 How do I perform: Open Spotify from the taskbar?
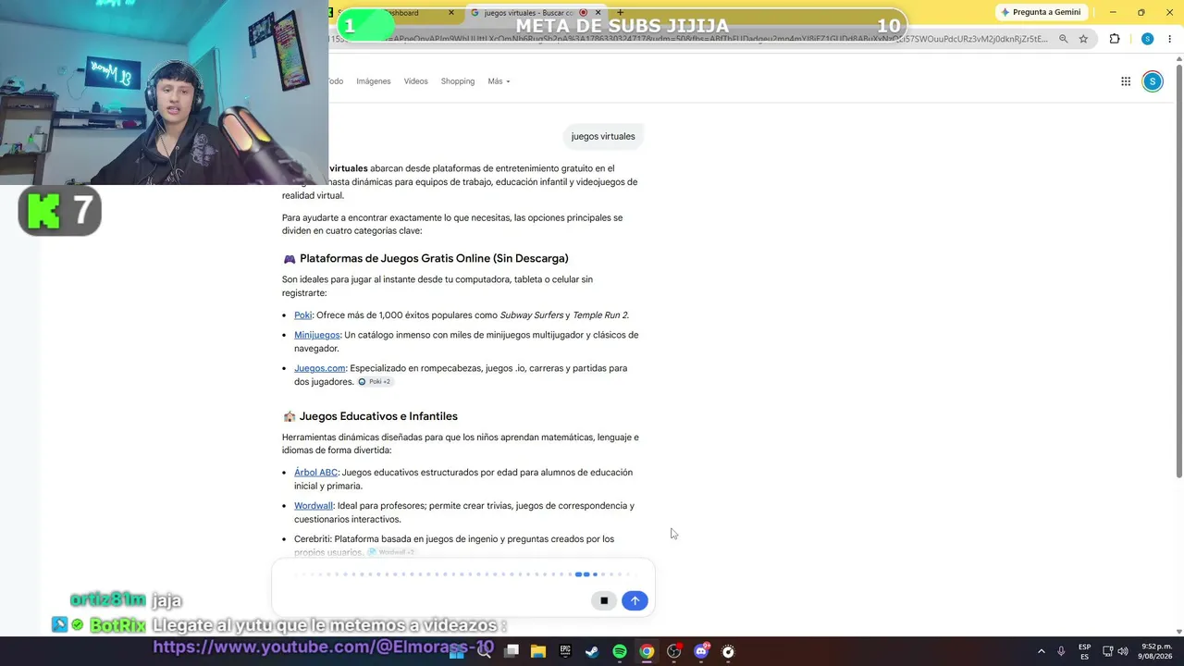(620, 651)
